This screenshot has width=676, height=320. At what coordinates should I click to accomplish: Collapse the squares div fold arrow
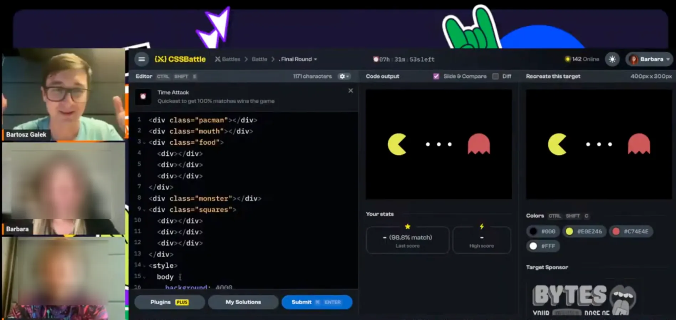tap(144, 210)
